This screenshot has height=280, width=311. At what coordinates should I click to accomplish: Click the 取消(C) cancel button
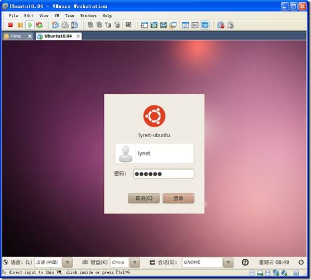(144, 198)
